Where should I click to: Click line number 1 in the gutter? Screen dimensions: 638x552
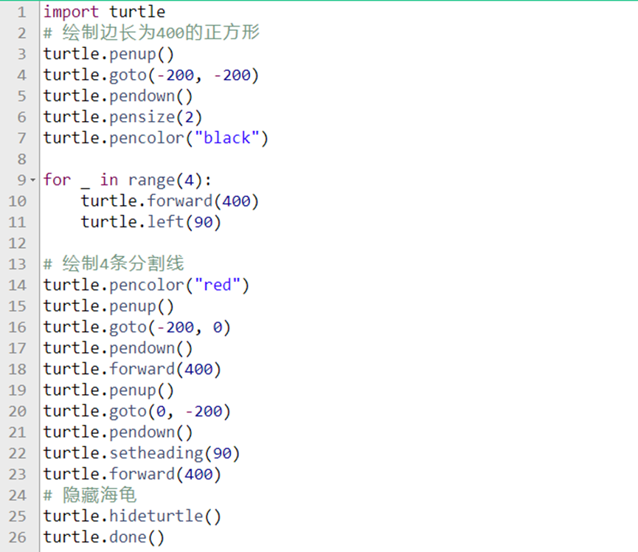pos(21,12)
